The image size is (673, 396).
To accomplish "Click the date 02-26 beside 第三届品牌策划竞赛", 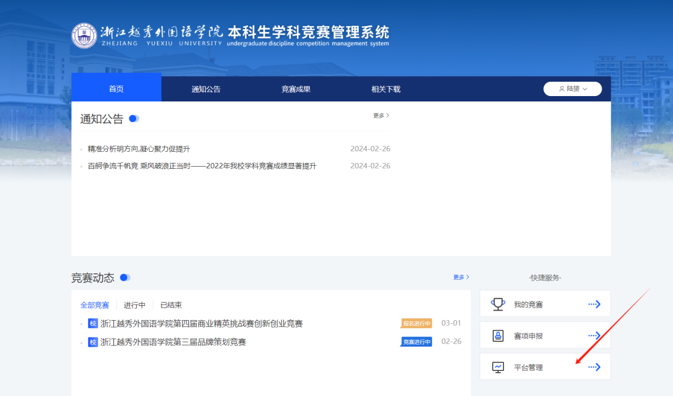I will (x=451, y=342).
